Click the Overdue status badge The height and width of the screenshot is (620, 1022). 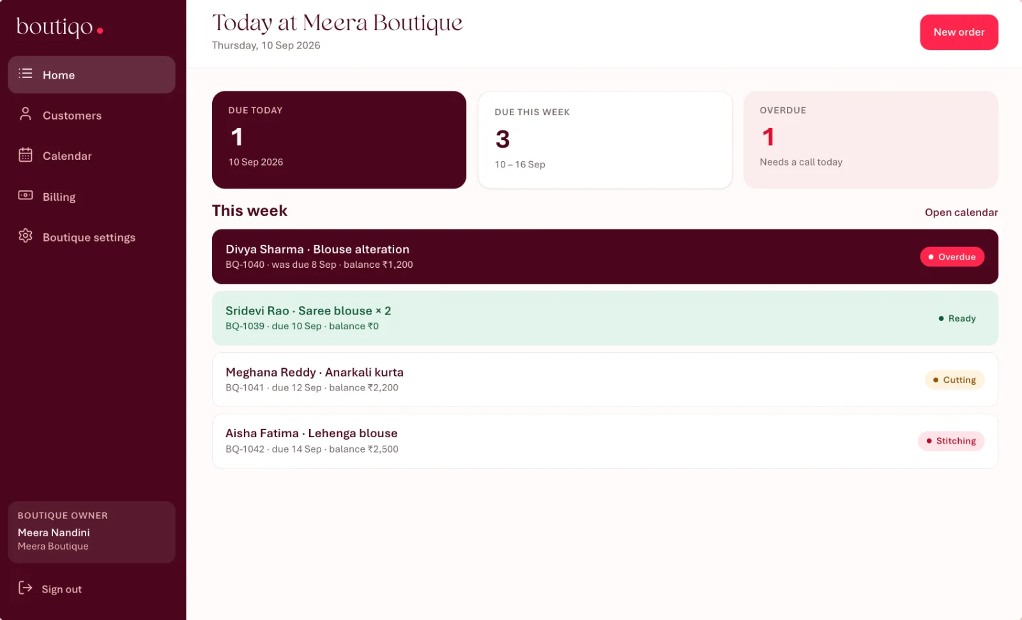952,257
